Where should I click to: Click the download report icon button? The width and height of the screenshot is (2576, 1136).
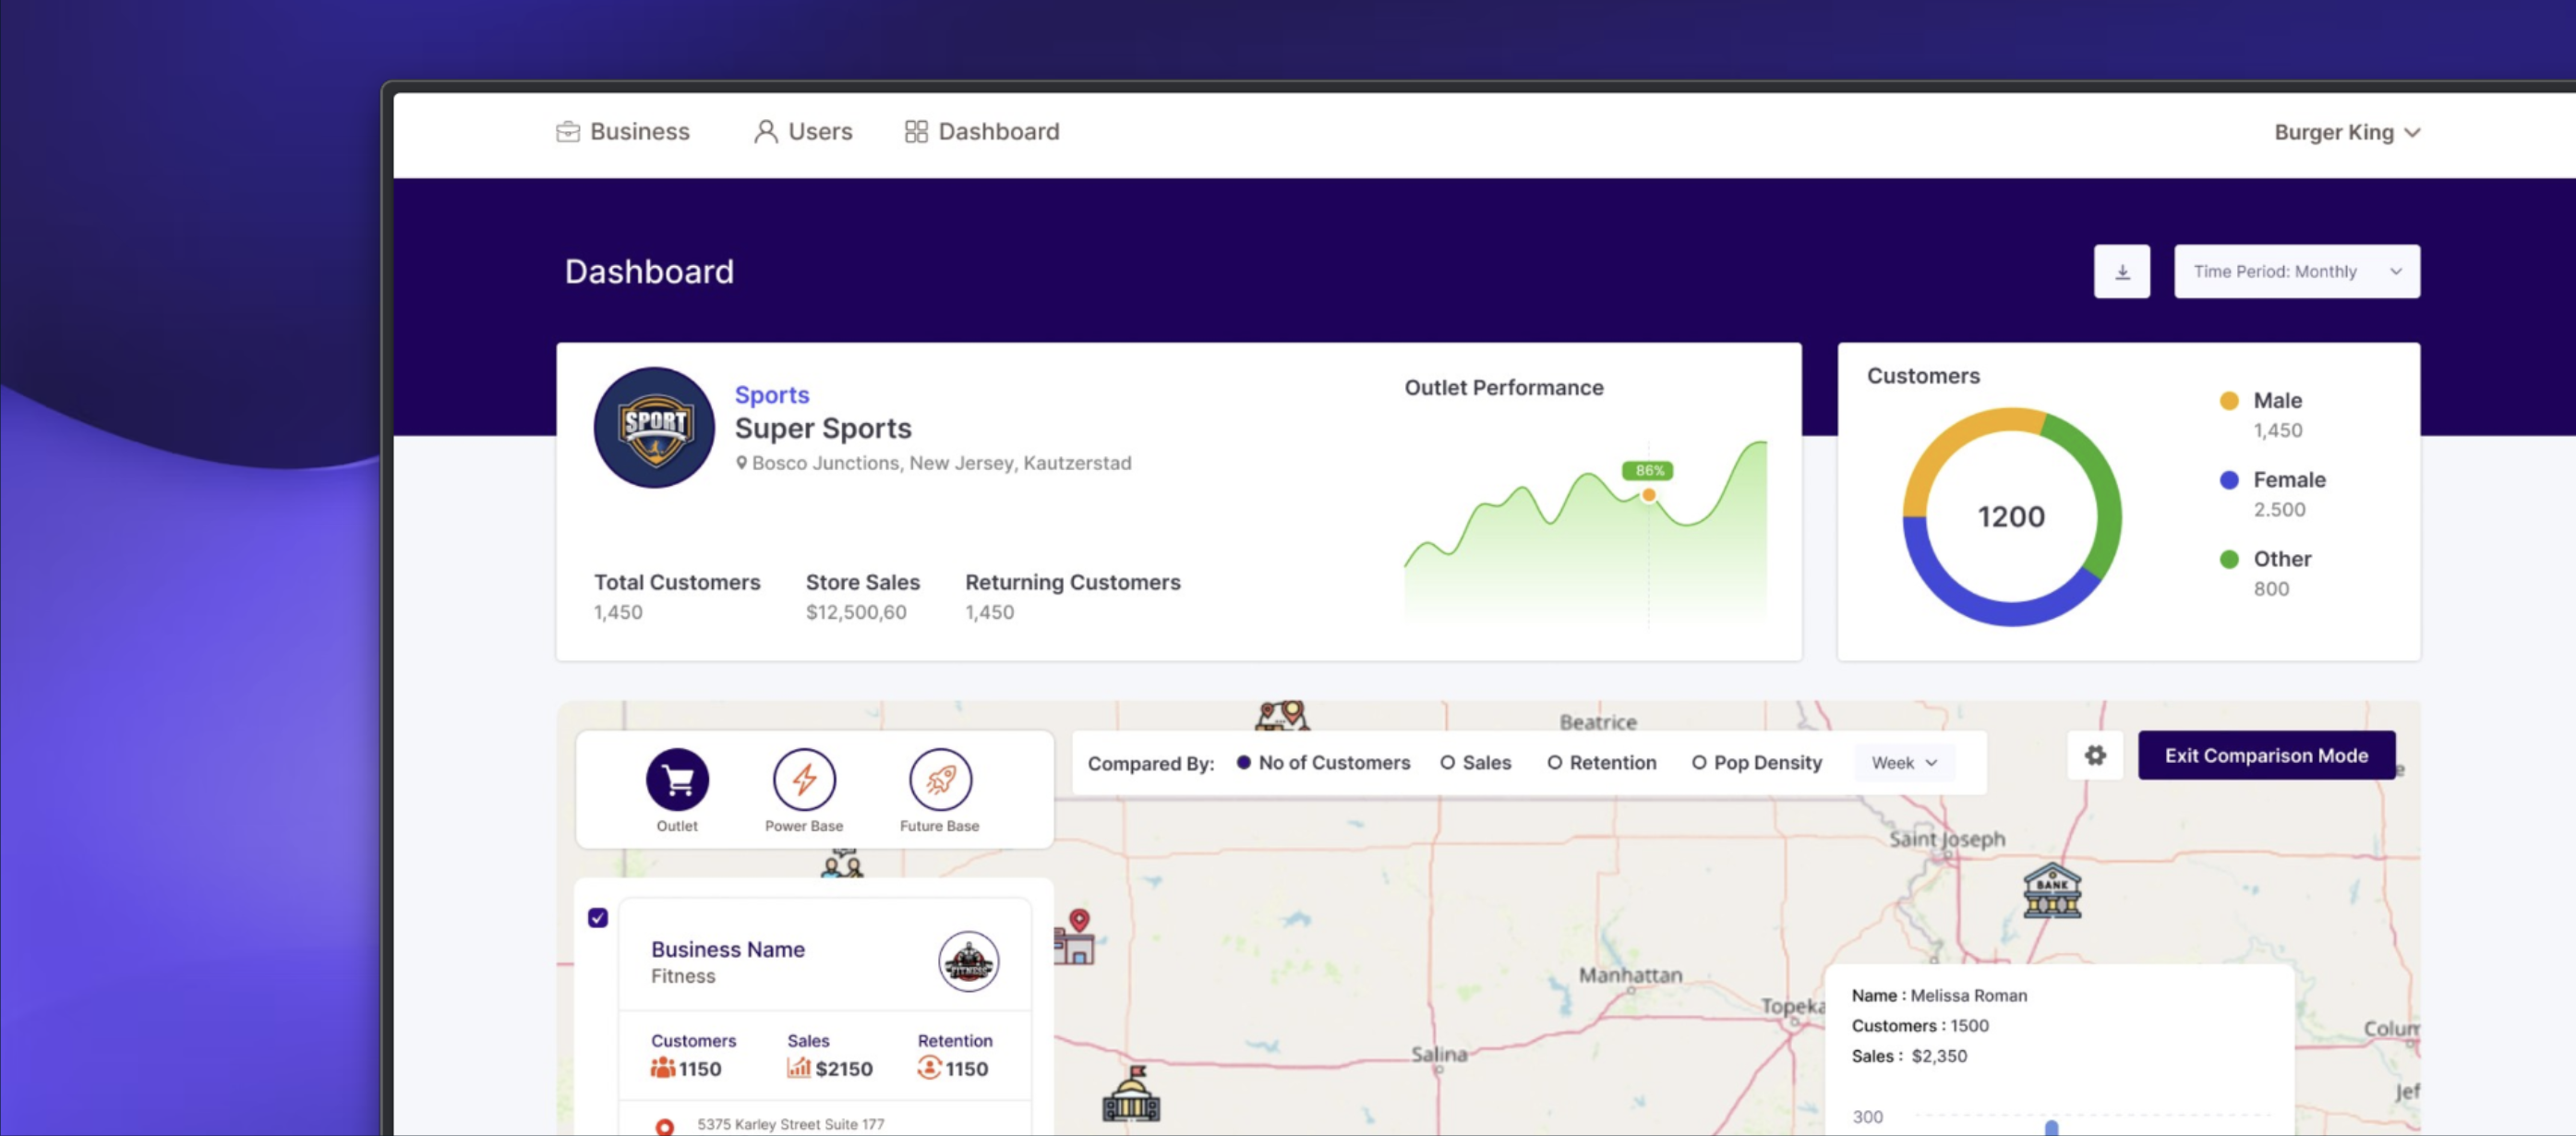click(x=2121, y=271)
